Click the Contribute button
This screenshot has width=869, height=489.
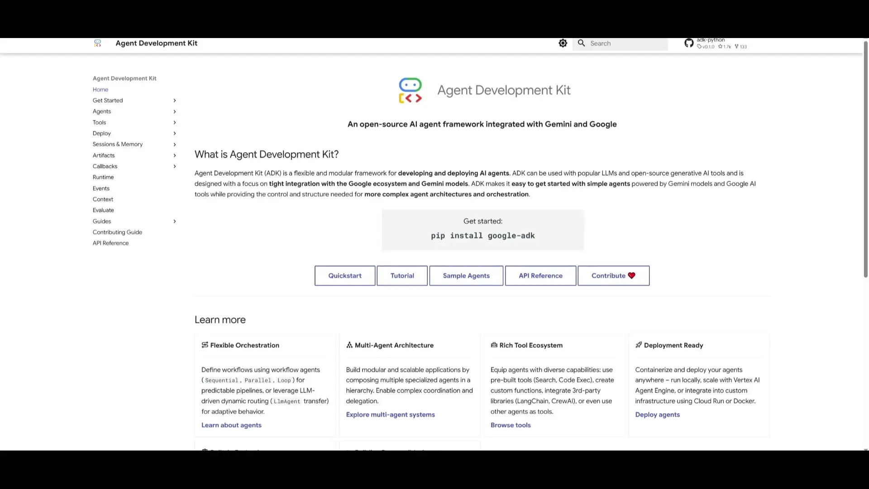pyautogui.click(x=613, y=276)
